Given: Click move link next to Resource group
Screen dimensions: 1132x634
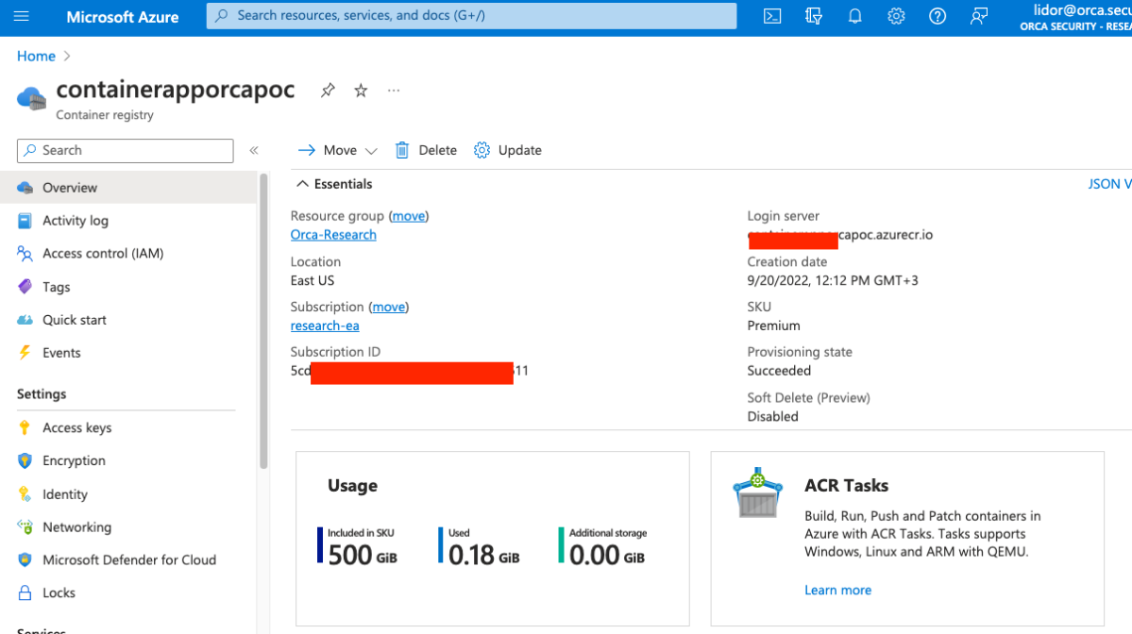Looking at the screenshot, I should [x=409, y=216].
